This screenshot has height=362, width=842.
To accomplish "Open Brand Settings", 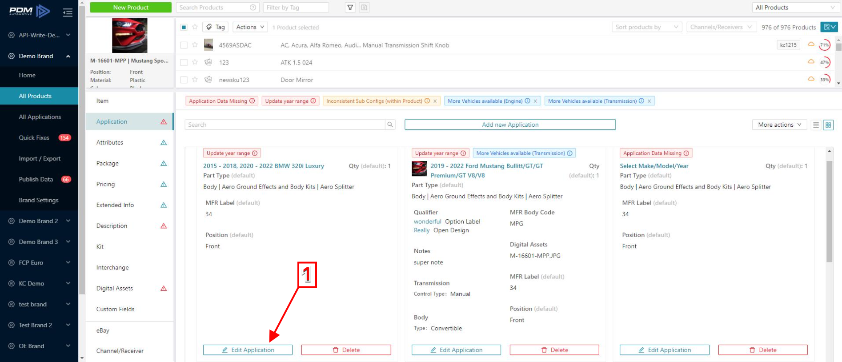I will coord(39,200).
